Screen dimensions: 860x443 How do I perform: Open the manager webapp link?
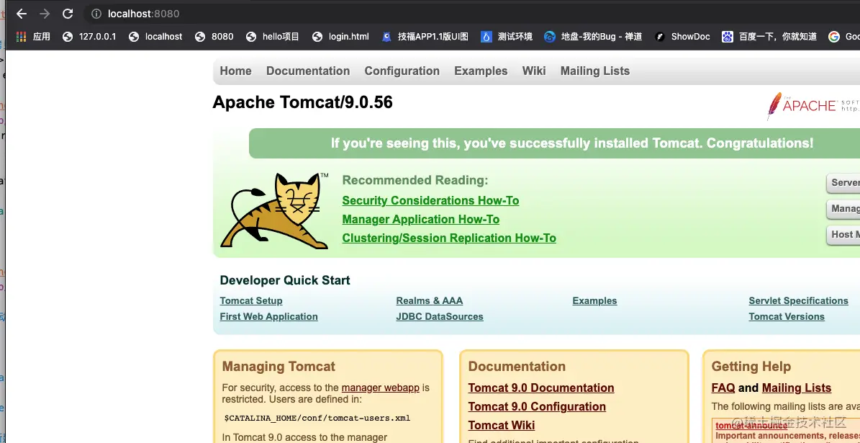tap(381, 388)
